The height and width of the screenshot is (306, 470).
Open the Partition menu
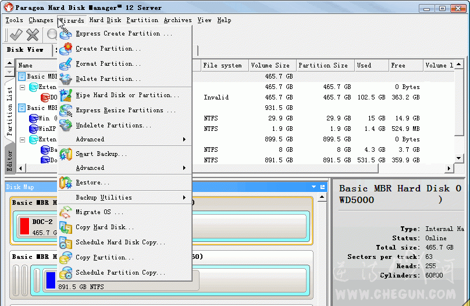click(x=142, y=20)
